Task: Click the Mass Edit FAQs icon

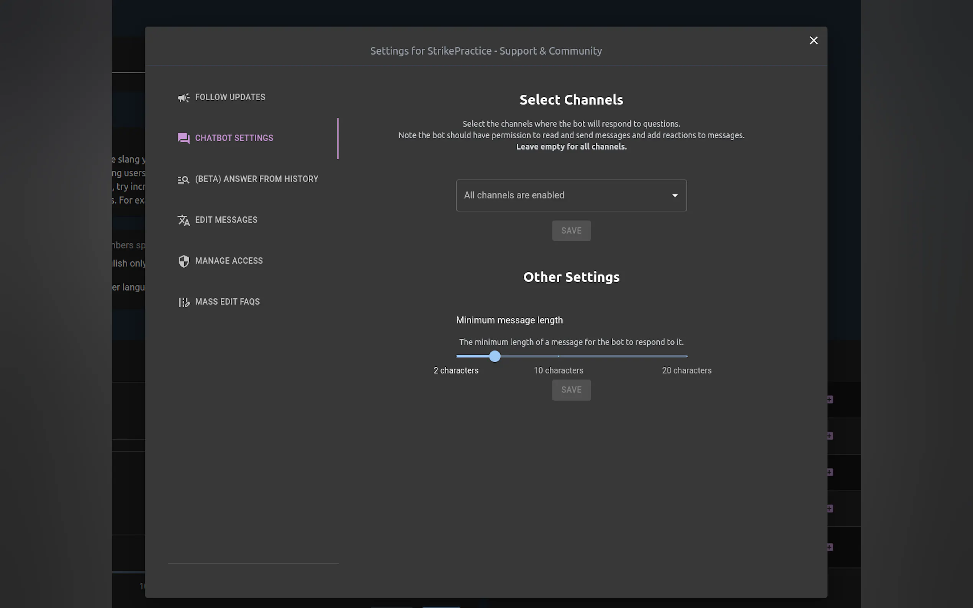Action: pos(183,302)
